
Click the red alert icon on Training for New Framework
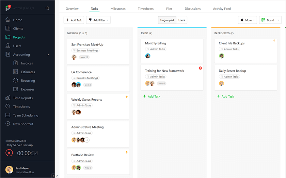(200, 68)
